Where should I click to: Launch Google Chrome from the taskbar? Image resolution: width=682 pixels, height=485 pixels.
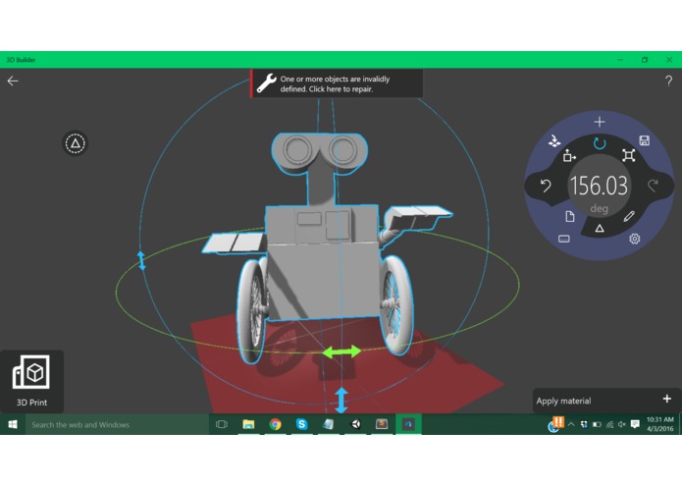pyautogui.click(x=275, y=424)
